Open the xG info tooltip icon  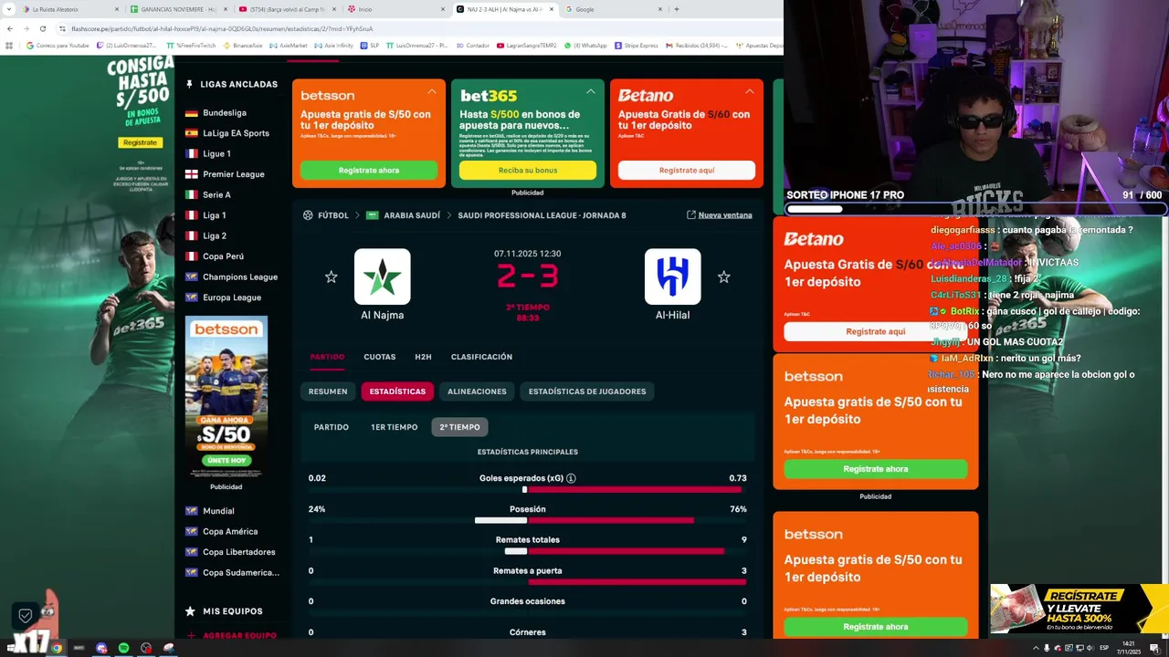571,478
